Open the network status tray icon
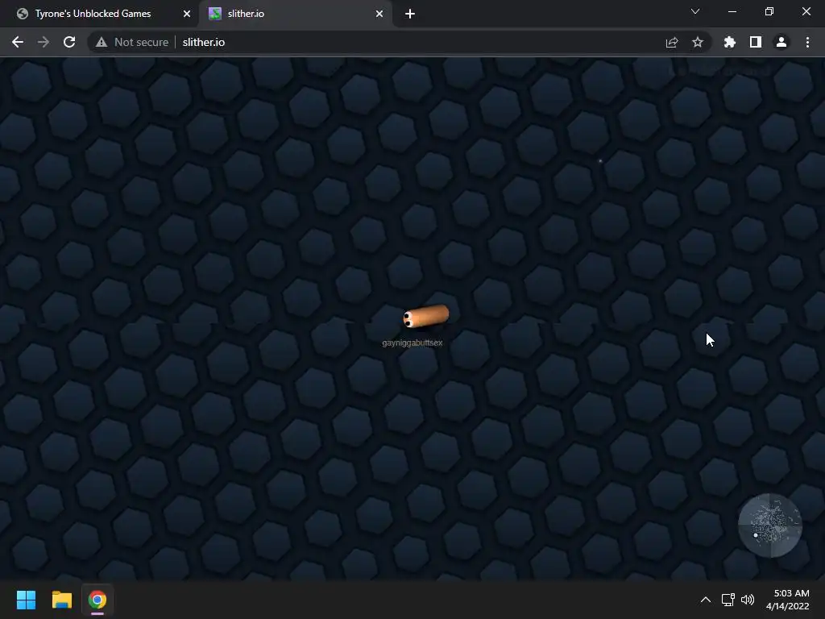Viewport: 825px width, 619px height. [728, 600]
